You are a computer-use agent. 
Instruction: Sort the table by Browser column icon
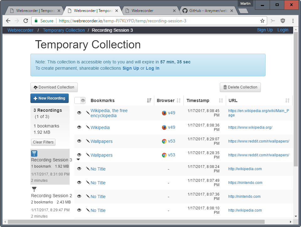point(179,100)
